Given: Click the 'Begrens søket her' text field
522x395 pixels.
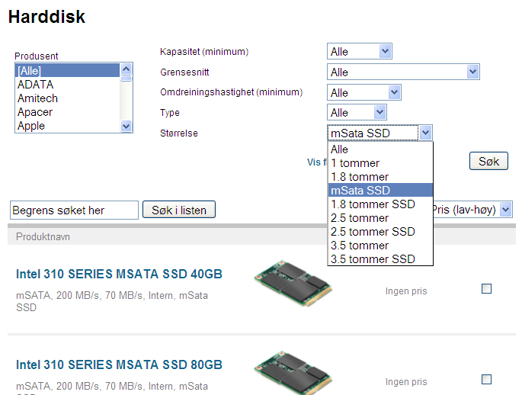Looking at the screenshot, I should (74, 210).
